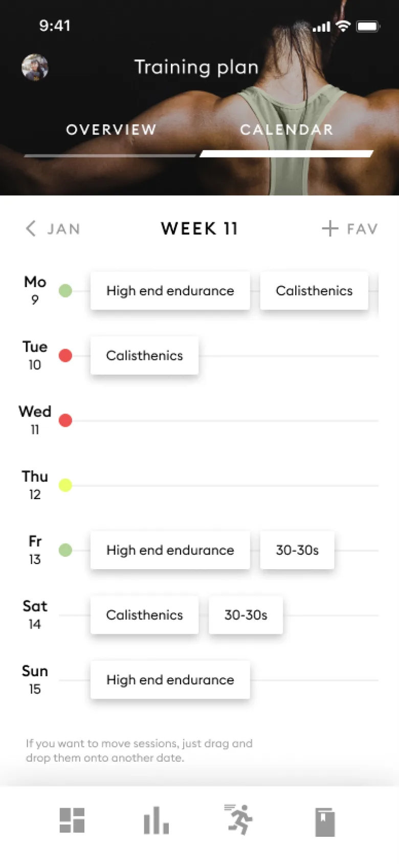
Task: Tap Thursday's yellow status dot
Action: pos(65,485)
